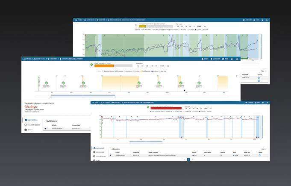Open the Filter dropdown in the top window
The width and height of the screenshot is (291, 186).
click(263, 71)
